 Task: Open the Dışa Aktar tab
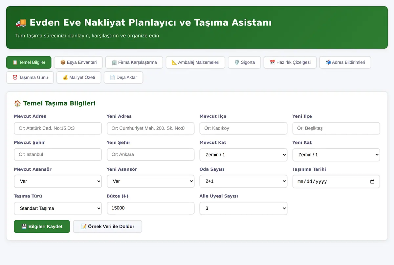(123, 78)
